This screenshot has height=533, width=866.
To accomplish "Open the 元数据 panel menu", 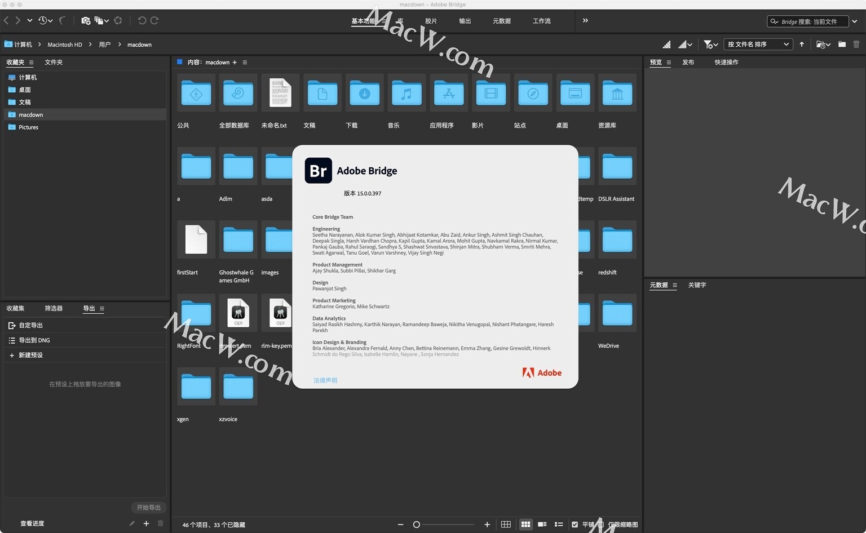I will pos(674,285).
